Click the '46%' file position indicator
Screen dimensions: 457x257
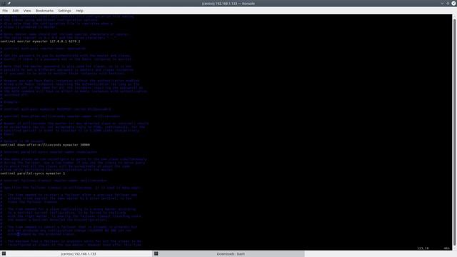446,248
